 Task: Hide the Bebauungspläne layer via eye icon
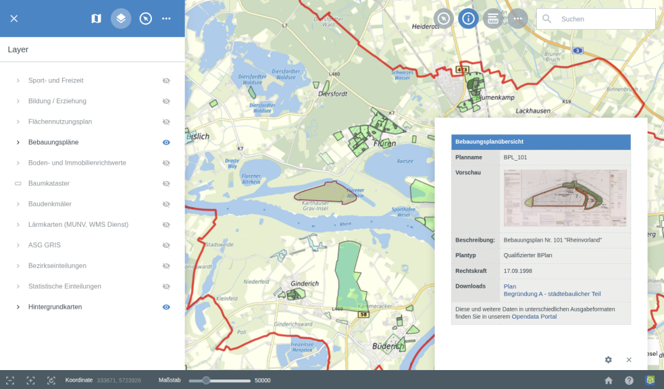(166, 142)
